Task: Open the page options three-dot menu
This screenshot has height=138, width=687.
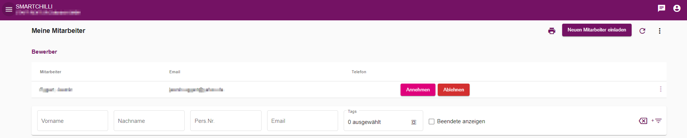Action: click(660, 31)
